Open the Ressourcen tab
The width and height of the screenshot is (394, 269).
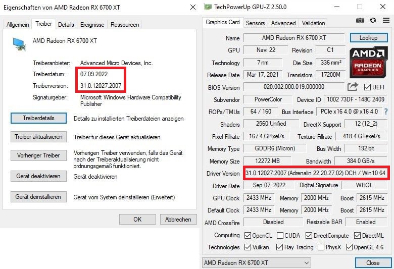[x=125, y=25]
